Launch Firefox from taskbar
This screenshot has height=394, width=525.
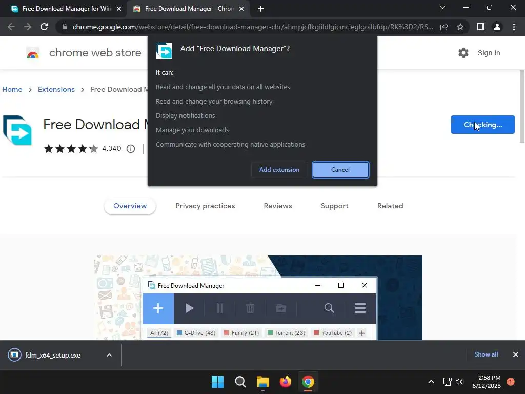pos(285,382)
